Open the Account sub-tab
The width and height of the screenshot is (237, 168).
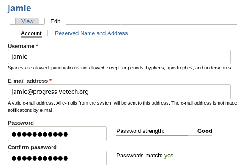[31, 33]
